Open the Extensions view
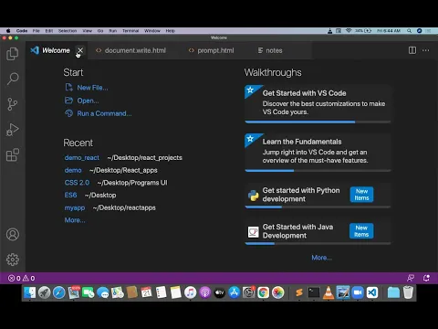 pyautogui.click(x=13, y=154)
